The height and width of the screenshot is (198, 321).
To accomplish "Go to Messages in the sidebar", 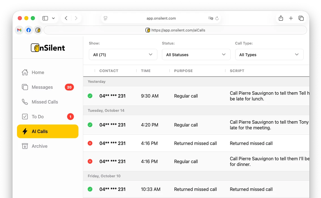I will [42, 87].
